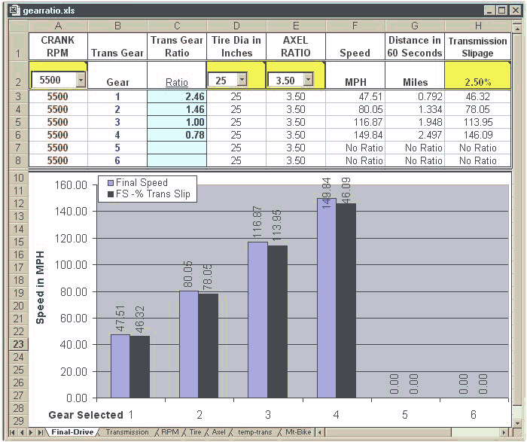527x442 pixels.
Task: Click the CRANK RPM header cell
Action: tap(58, 47)
